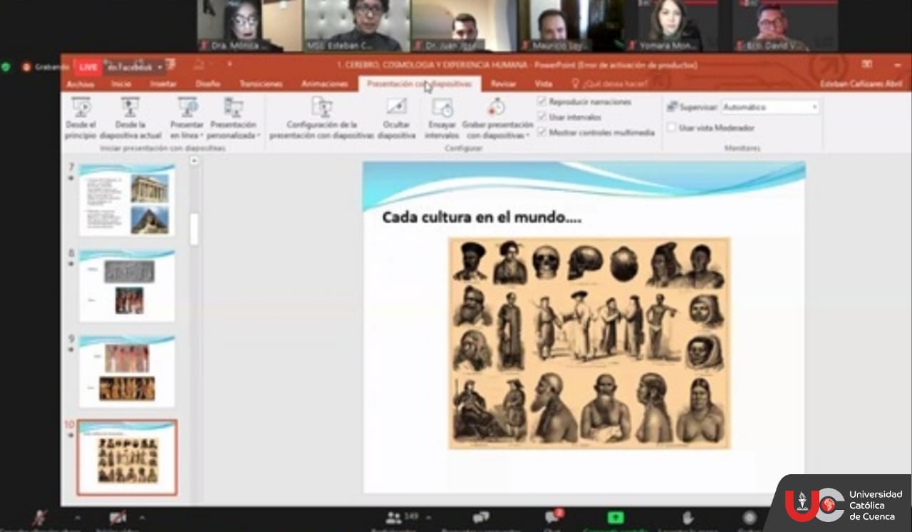Select Presentación con diapositivas tab
The height and width of the screenshot is (532, 912).
(x=419, y=84)
